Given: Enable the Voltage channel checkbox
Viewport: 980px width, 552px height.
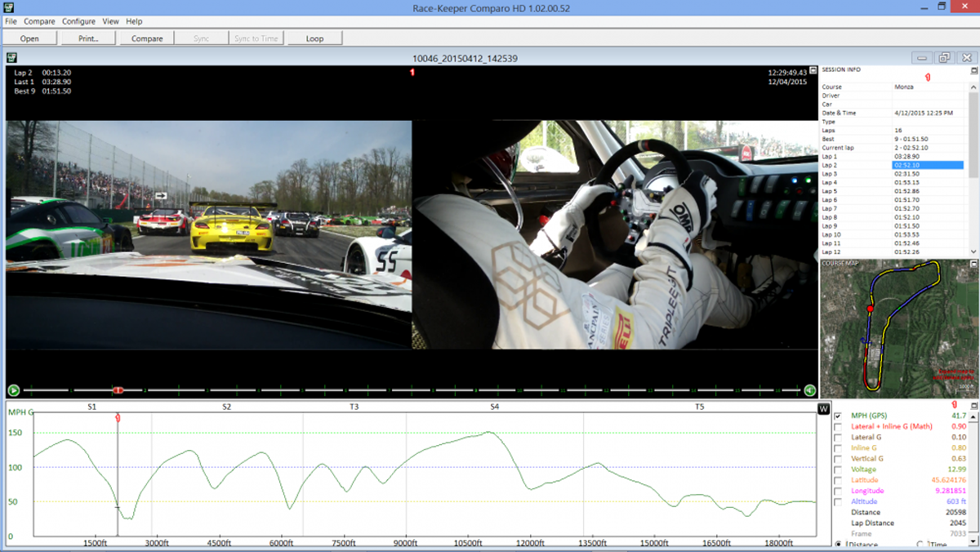Looking at the screenshot, I should pyautogui.click(x=838, y=470).
